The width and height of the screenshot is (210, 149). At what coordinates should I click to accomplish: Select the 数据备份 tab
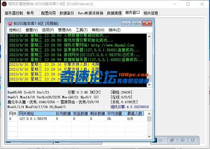coord(67,13)
